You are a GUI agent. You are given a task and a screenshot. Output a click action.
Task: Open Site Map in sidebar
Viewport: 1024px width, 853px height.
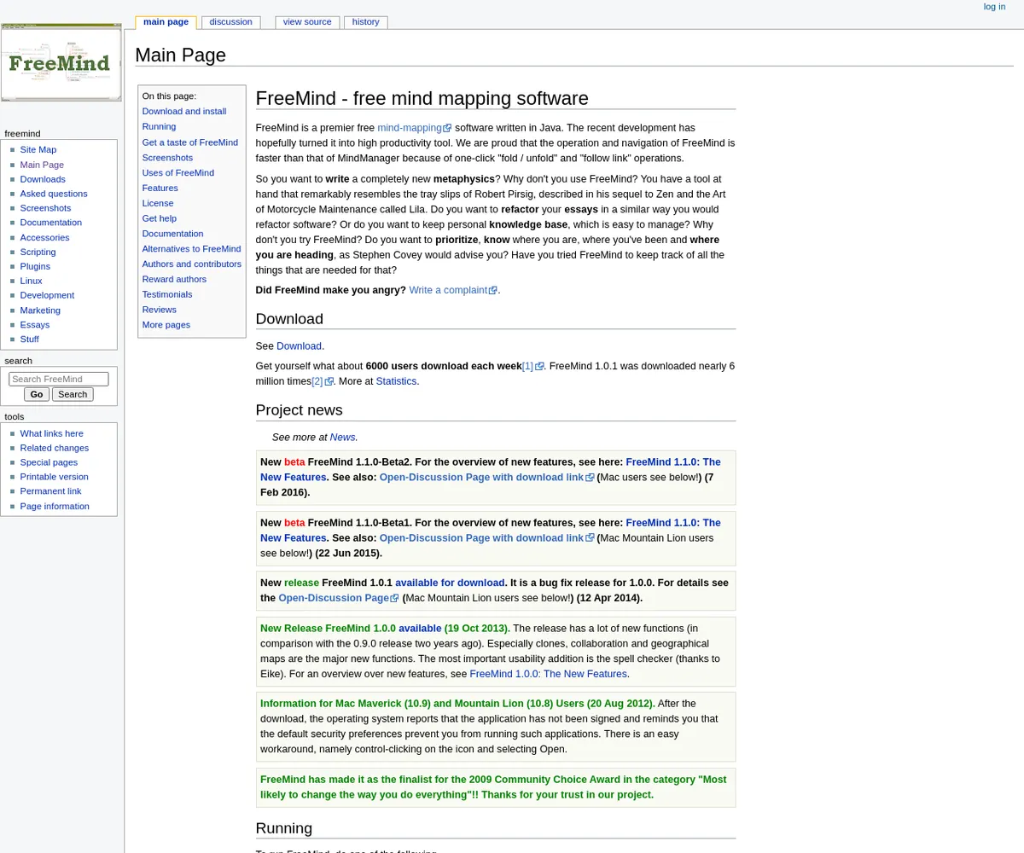(x=38, y=150)
